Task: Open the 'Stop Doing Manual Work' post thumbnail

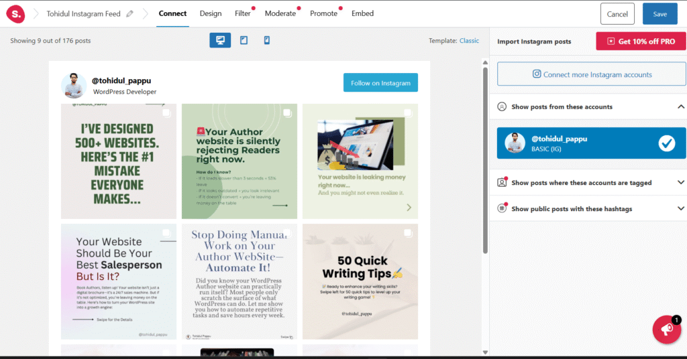Action: [x=240, y=281]
